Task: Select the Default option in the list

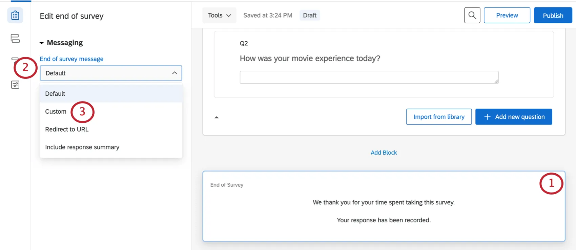Action: click(55, 94)
